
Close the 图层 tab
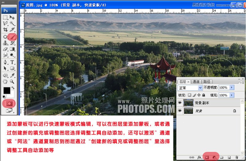pos(188,82)
